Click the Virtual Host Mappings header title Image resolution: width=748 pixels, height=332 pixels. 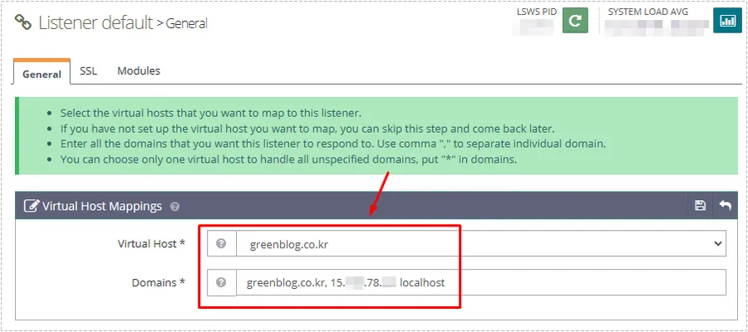(x=101, y=206)
